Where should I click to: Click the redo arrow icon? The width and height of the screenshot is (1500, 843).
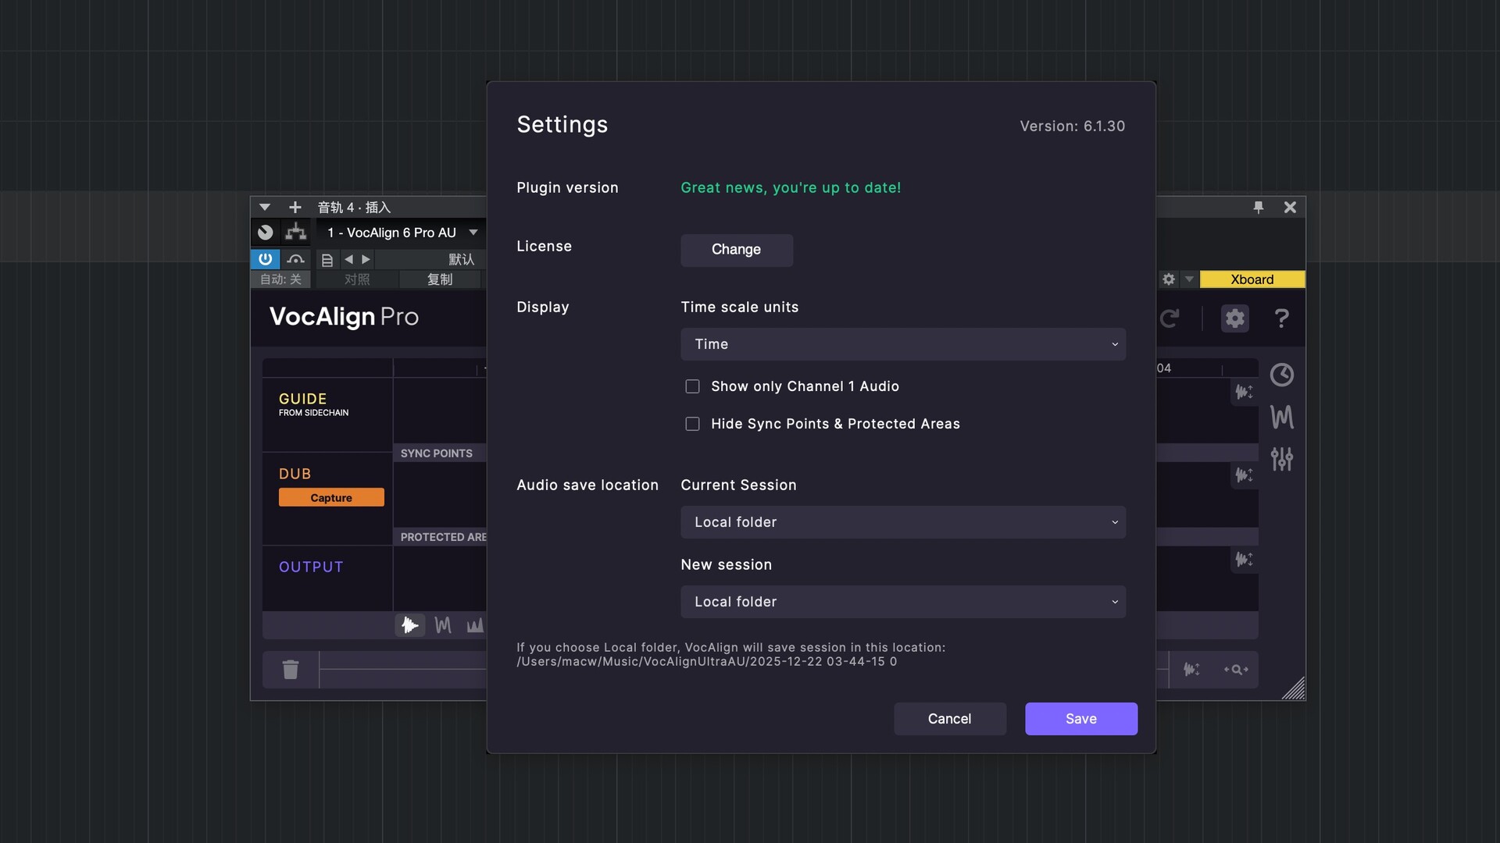coord(1170,318)
